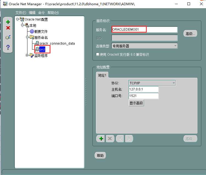
Task: Close the Oracle Net Manager window
Action: 201,4
